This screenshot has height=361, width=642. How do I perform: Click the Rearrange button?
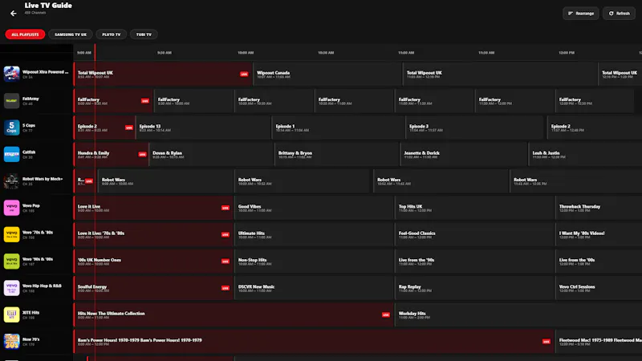point(580,14)
